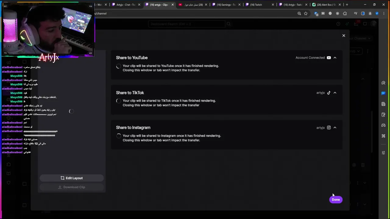Image resolution: width=390 pixels, height=219 pixels.
Task: Collapse the Share to Instagram section
Action: 335,128
